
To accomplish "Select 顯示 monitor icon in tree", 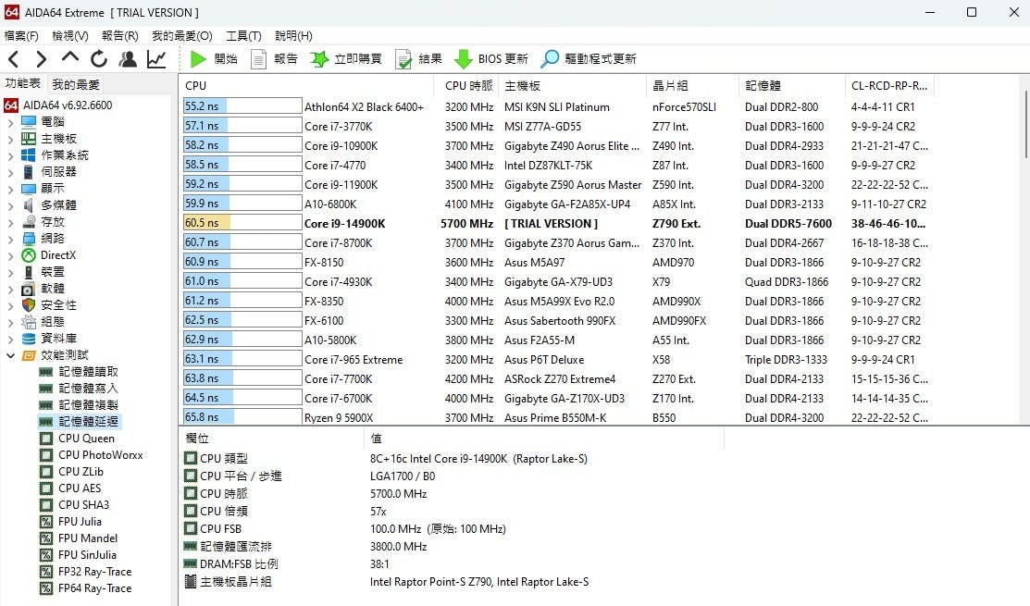I will 29,189.
